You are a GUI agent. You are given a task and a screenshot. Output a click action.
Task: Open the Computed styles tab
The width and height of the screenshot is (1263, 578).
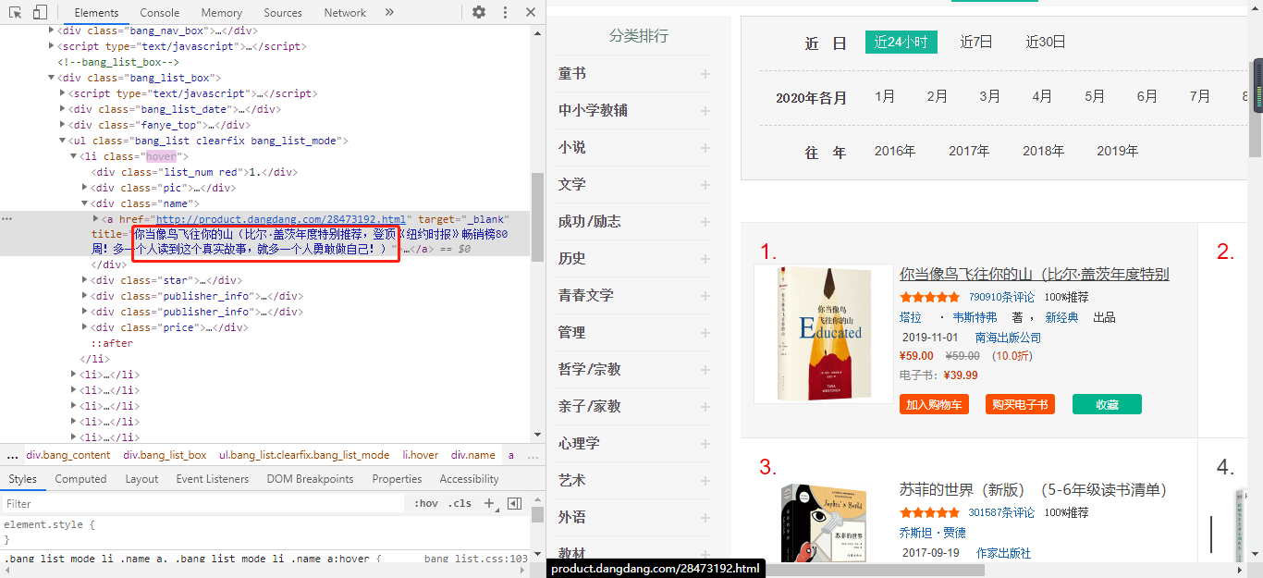point(80,479)
